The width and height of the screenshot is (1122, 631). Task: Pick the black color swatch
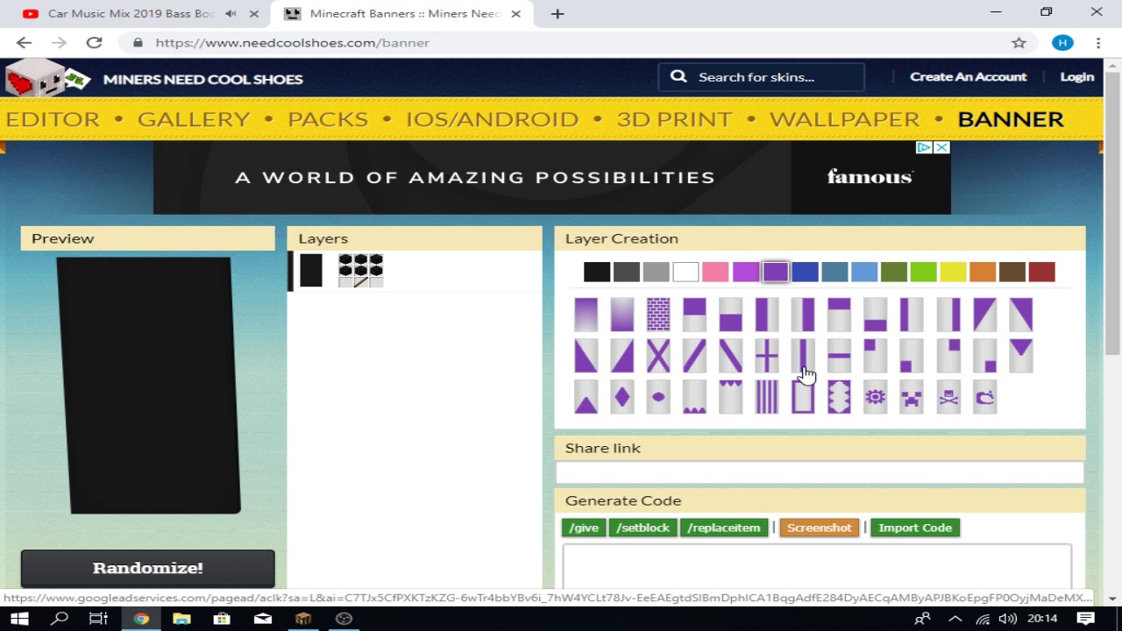(x=597, y=272)
